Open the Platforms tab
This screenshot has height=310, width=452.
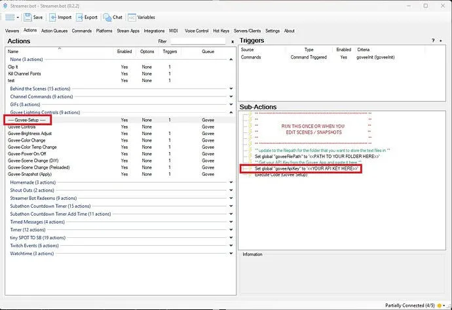click(x=104, y=31)
